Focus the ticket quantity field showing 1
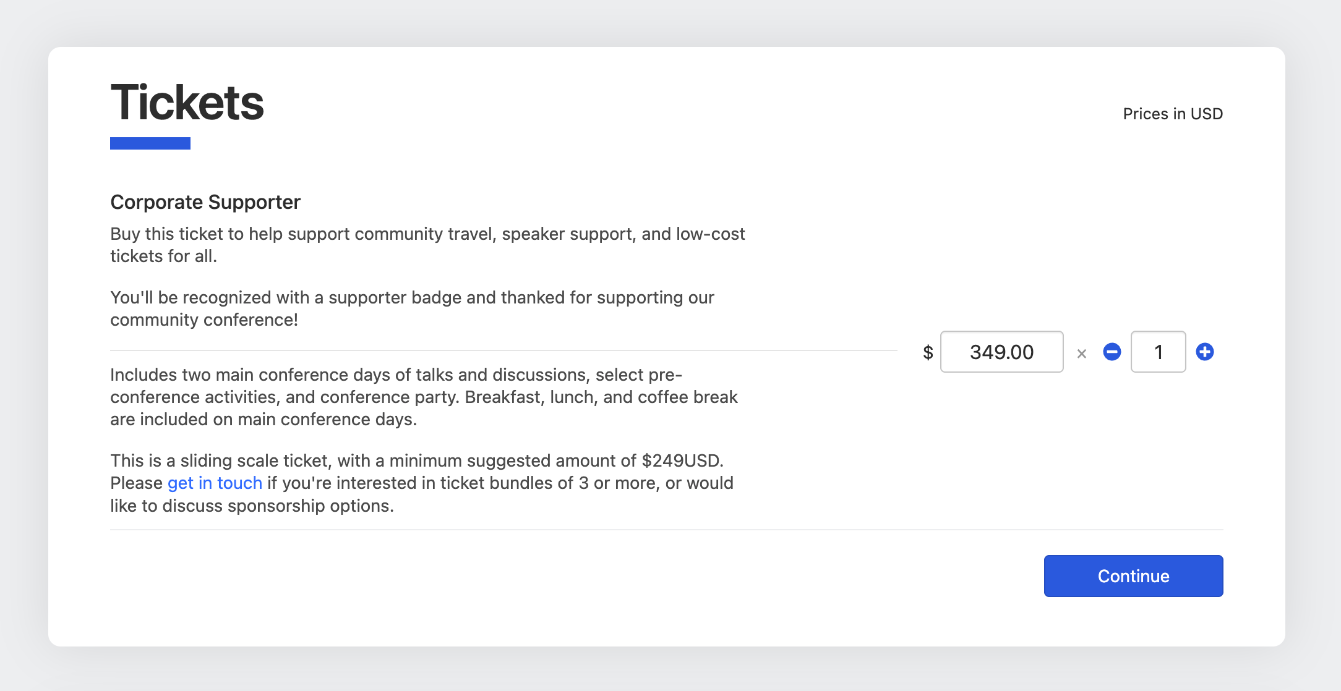This screenshot has width=1341, height=691. click(x=1158, y=352)
